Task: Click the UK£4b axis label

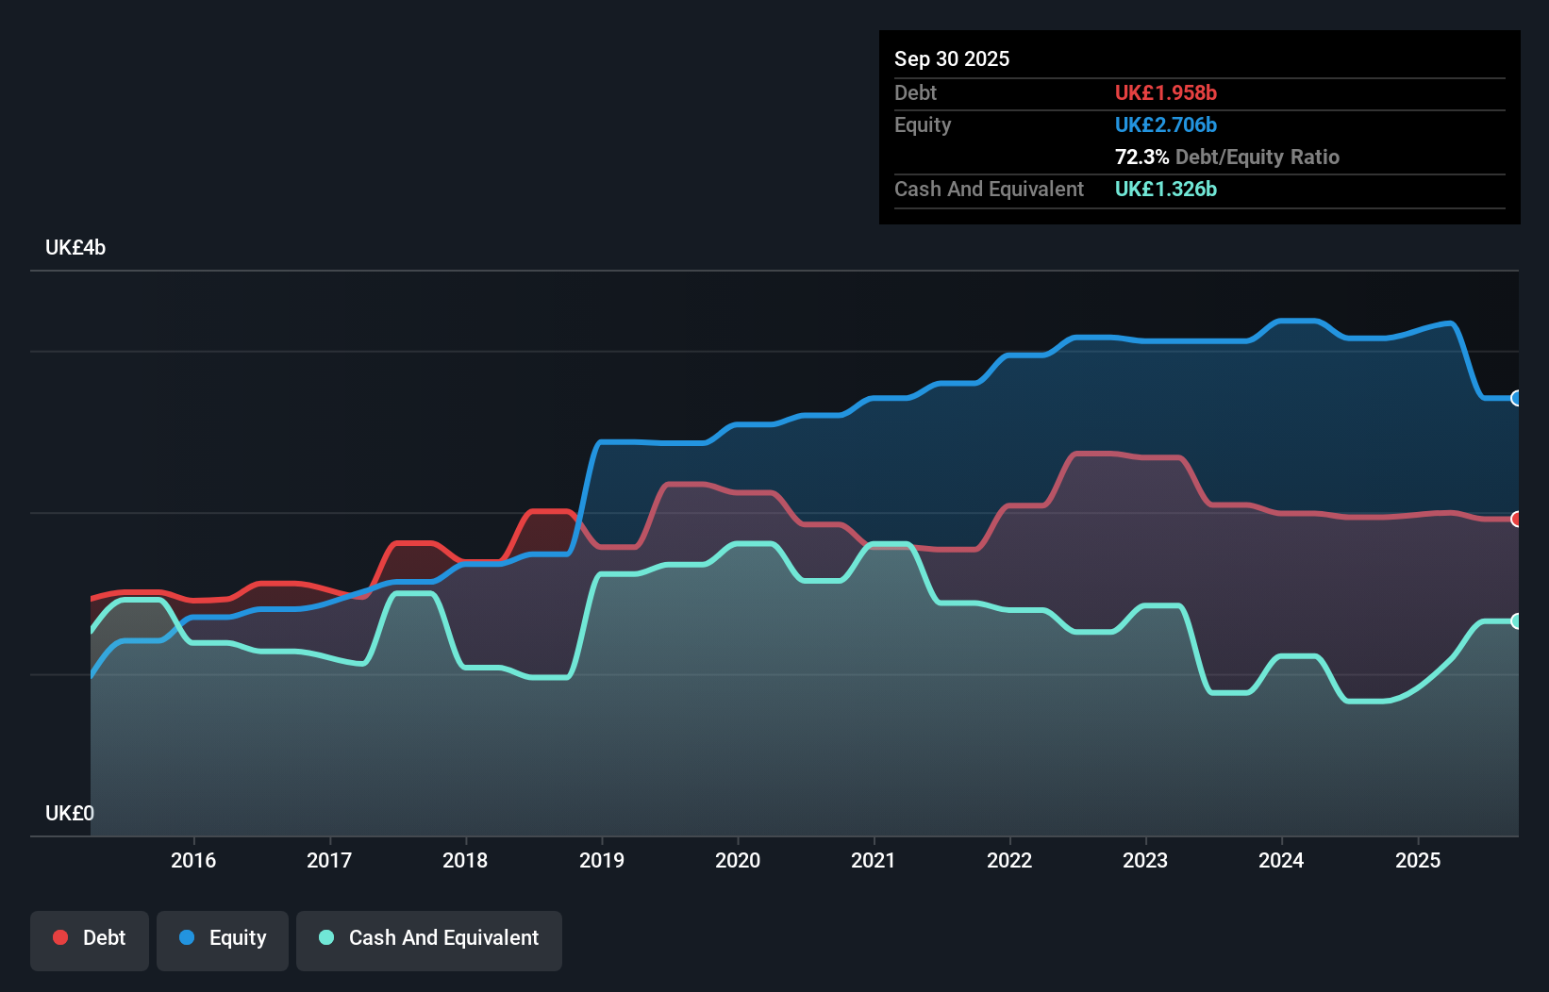Action: pyautogui.click(x=75, y=247)
